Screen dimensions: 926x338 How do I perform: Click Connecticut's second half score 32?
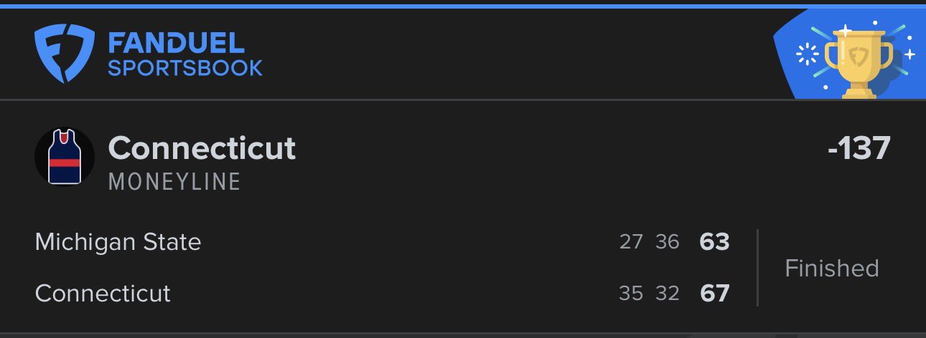click(x=667, y=293)
